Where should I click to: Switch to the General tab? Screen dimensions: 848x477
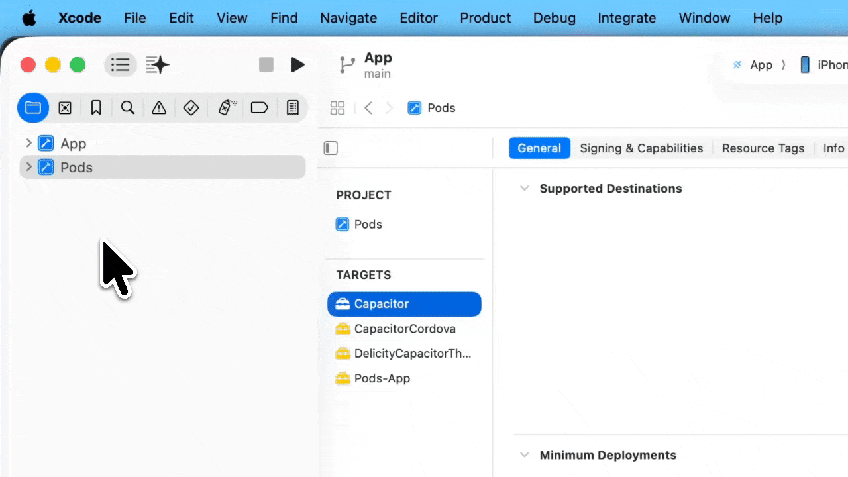(539, 148)
